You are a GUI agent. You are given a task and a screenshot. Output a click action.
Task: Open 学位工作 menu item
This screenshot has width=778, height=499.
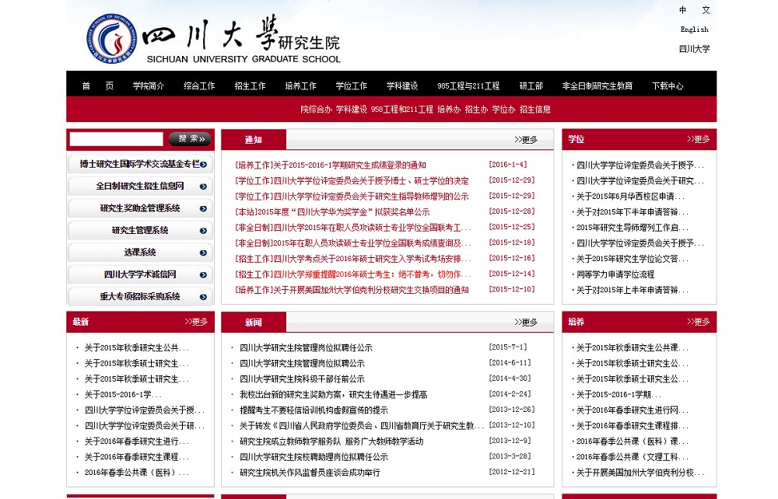352,85
